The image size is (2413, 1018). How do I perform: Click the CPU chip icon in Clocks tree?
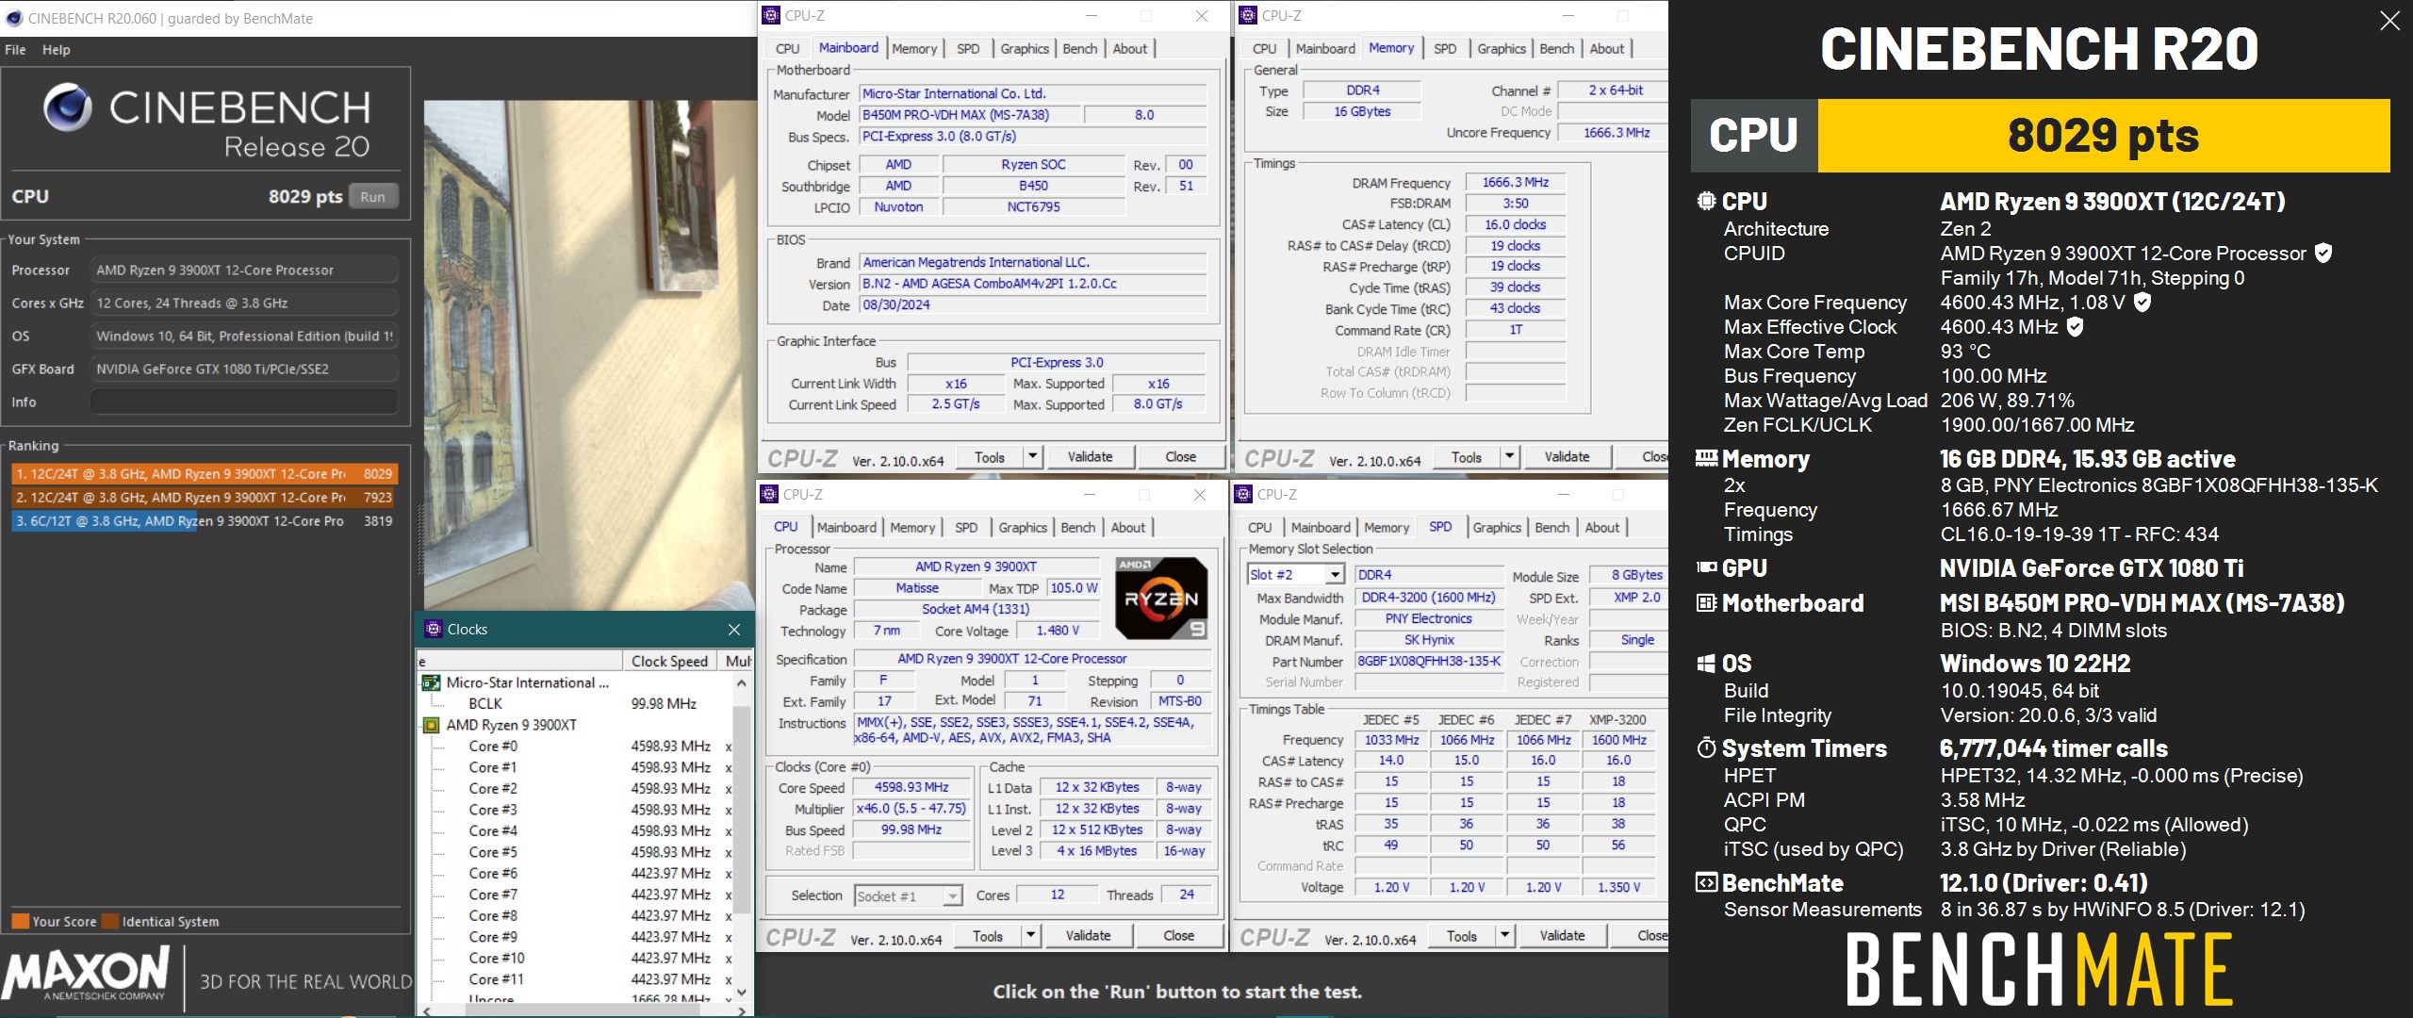[x=431, y=725]
